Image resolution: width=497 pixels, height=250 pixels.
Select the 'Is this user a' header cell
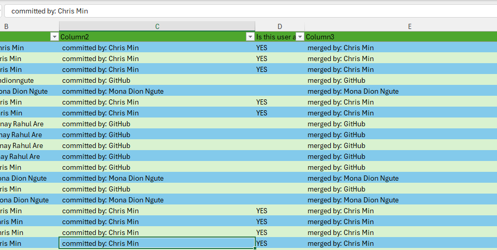point(280,37)
